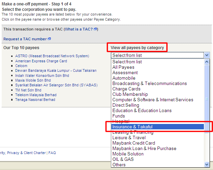213x170 pixels.
Task: Click the payee category dropdown arrow
Action: [x=207, y=55]
